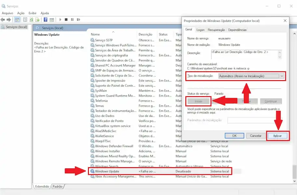Select the VirtualBox system service row
This screenshot has width=297, height=195.
[x=136, y=126]
